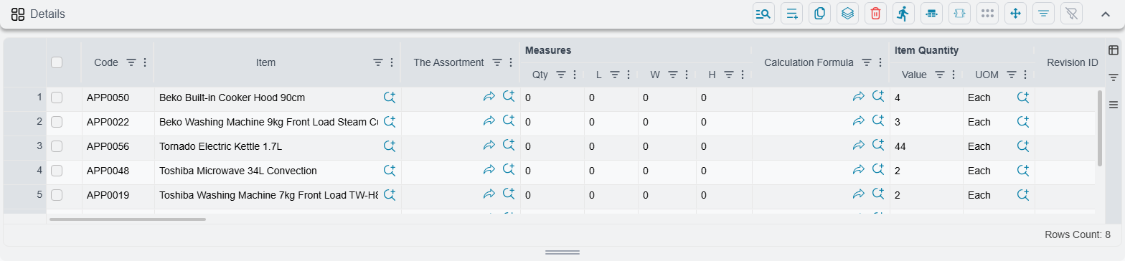Open the Item column filter

click(378, 62)
